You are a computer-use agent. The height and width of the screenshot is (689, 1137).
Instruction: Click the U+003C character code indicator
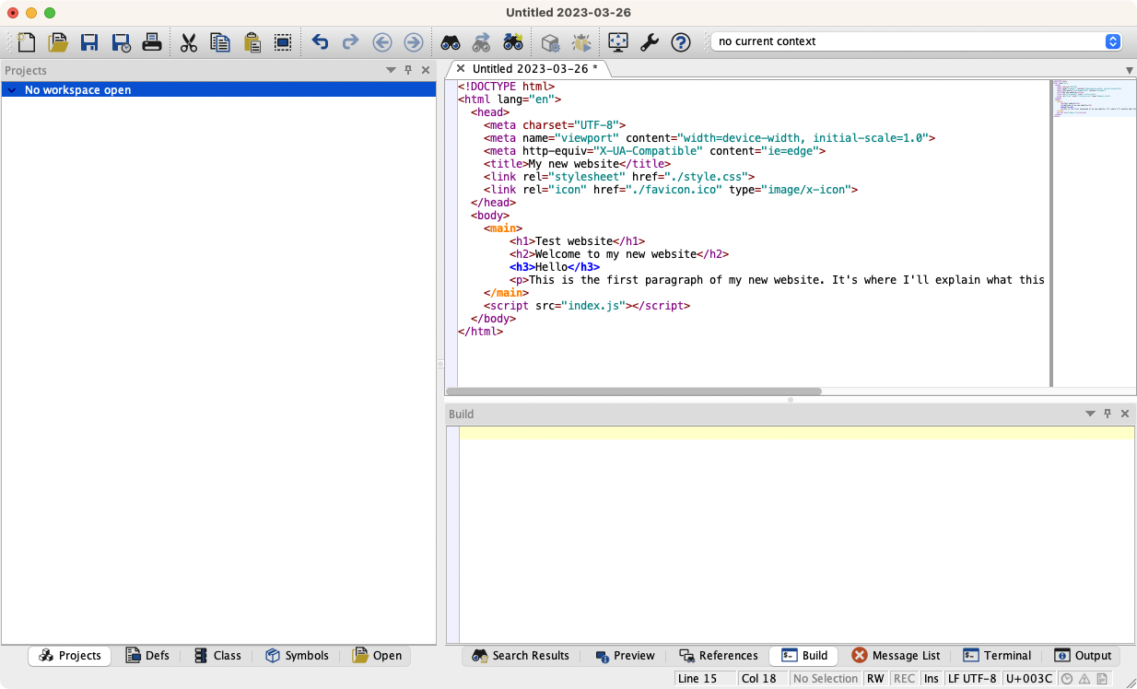point(1030,679)
